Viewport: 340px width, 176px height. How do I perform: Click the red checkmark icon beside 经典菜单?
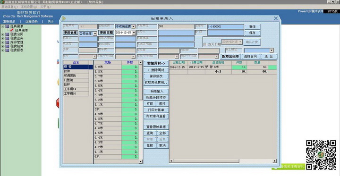12,30
